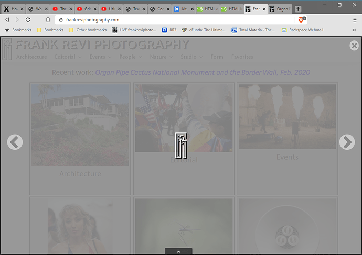
Task: Close the active 'Fran' tab
Action: [x=264, y=9]
